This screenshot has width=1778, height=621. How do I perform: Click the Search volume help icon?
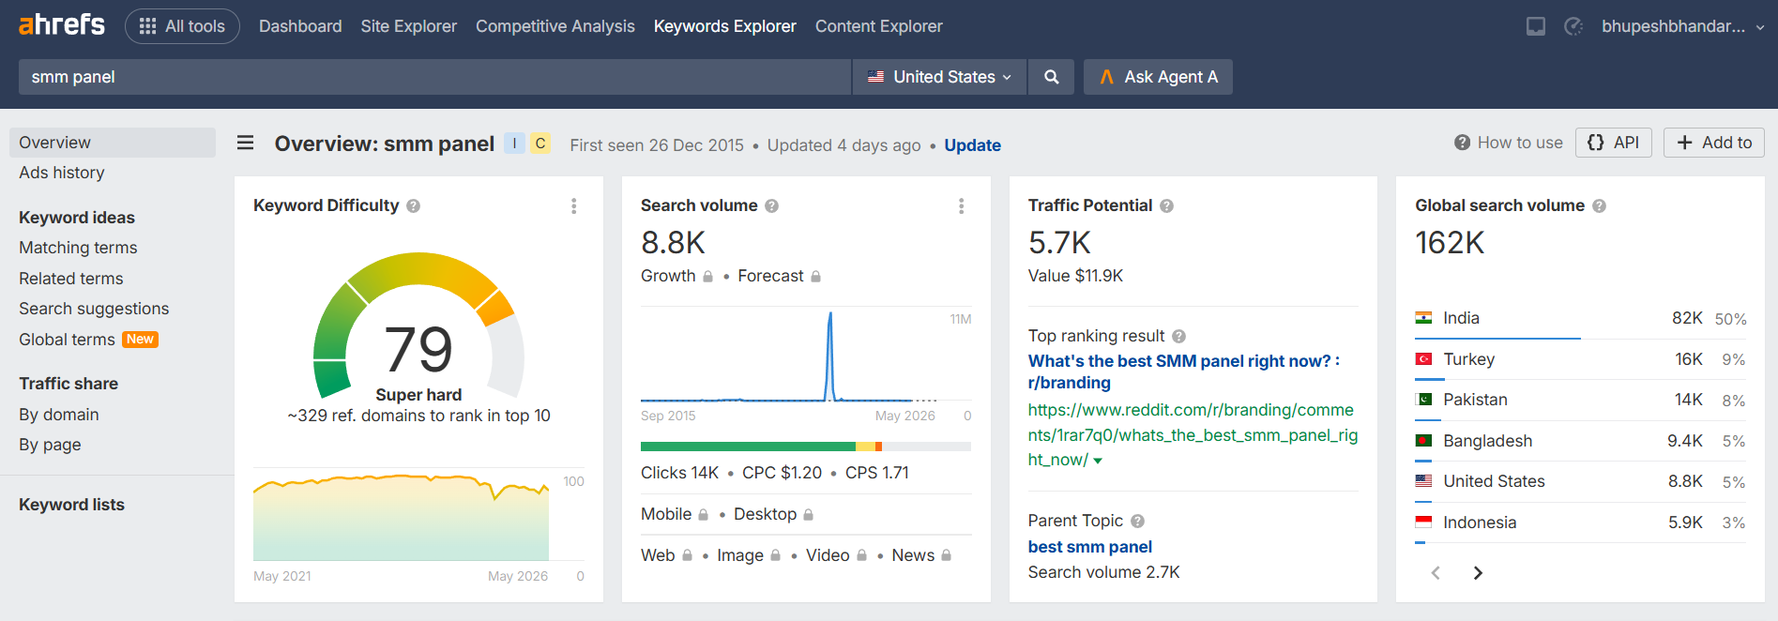pyautogui.click(x=771, y=205)
